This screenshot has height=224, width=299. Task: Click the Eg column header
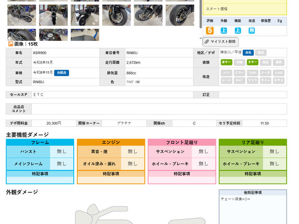280,21
